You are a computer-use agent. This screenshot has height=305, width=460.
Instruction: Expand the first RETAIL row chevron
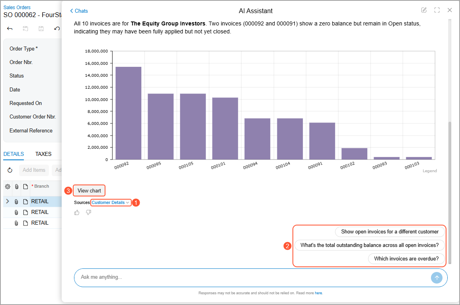tap(8, 201)
